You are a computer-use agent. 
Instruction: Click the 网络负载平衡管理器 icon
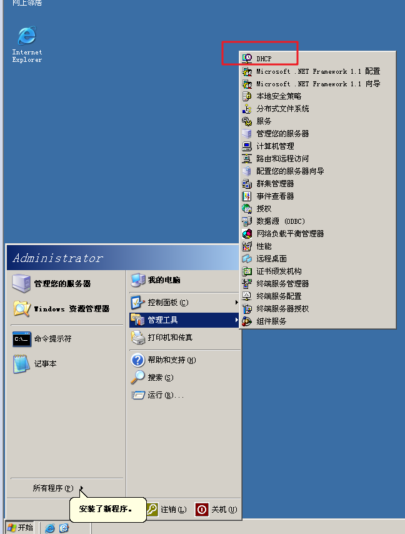[247, 234]
